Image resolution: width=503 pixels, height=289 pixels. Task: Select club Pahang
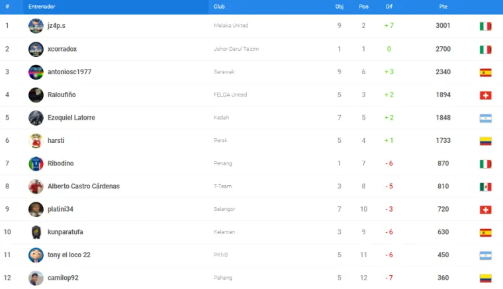pyautogui.click(x=223, y=278)
